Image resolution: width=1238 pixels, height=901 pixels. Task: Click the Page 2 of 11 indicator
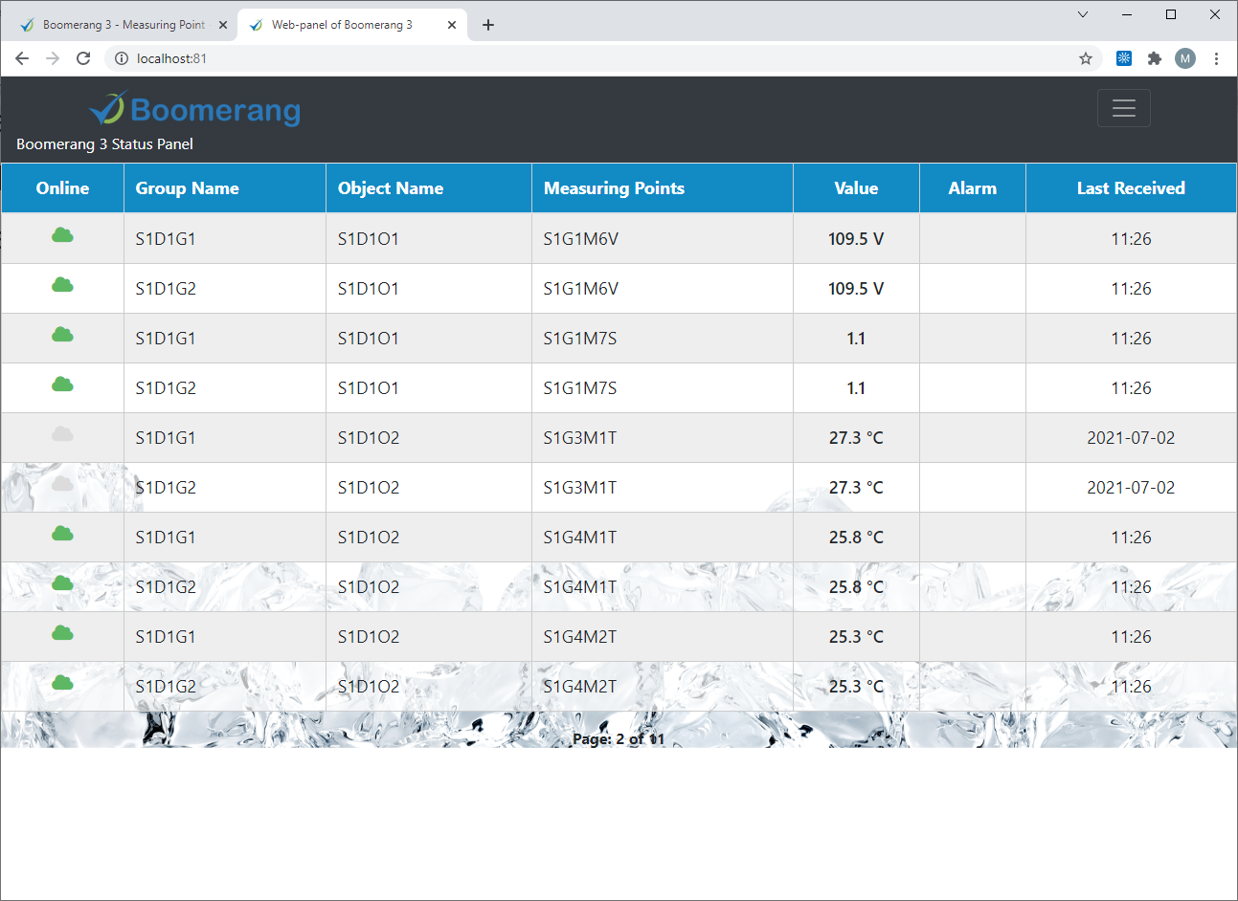tap(618, 738)
